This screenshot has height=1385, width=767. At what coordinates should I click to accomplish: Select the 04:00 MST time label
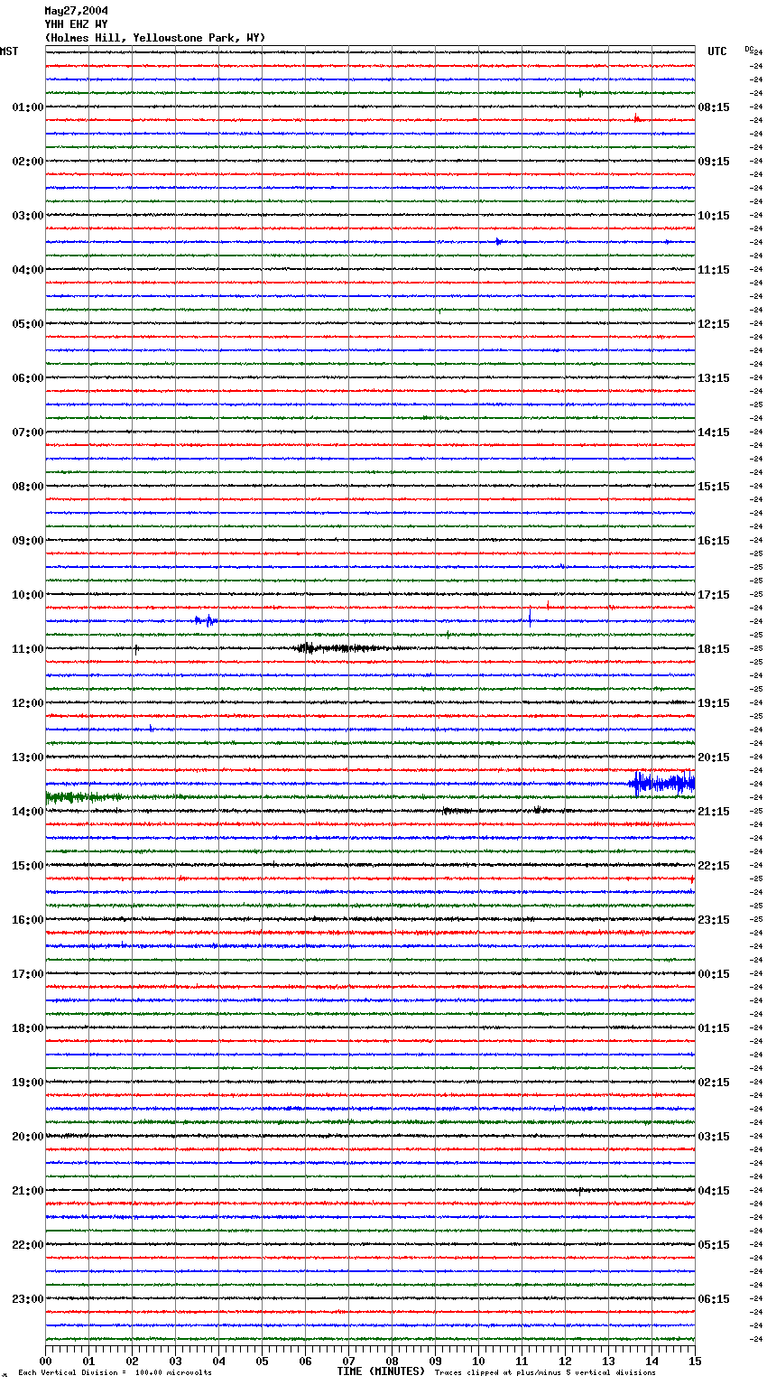tap(28, 270)
